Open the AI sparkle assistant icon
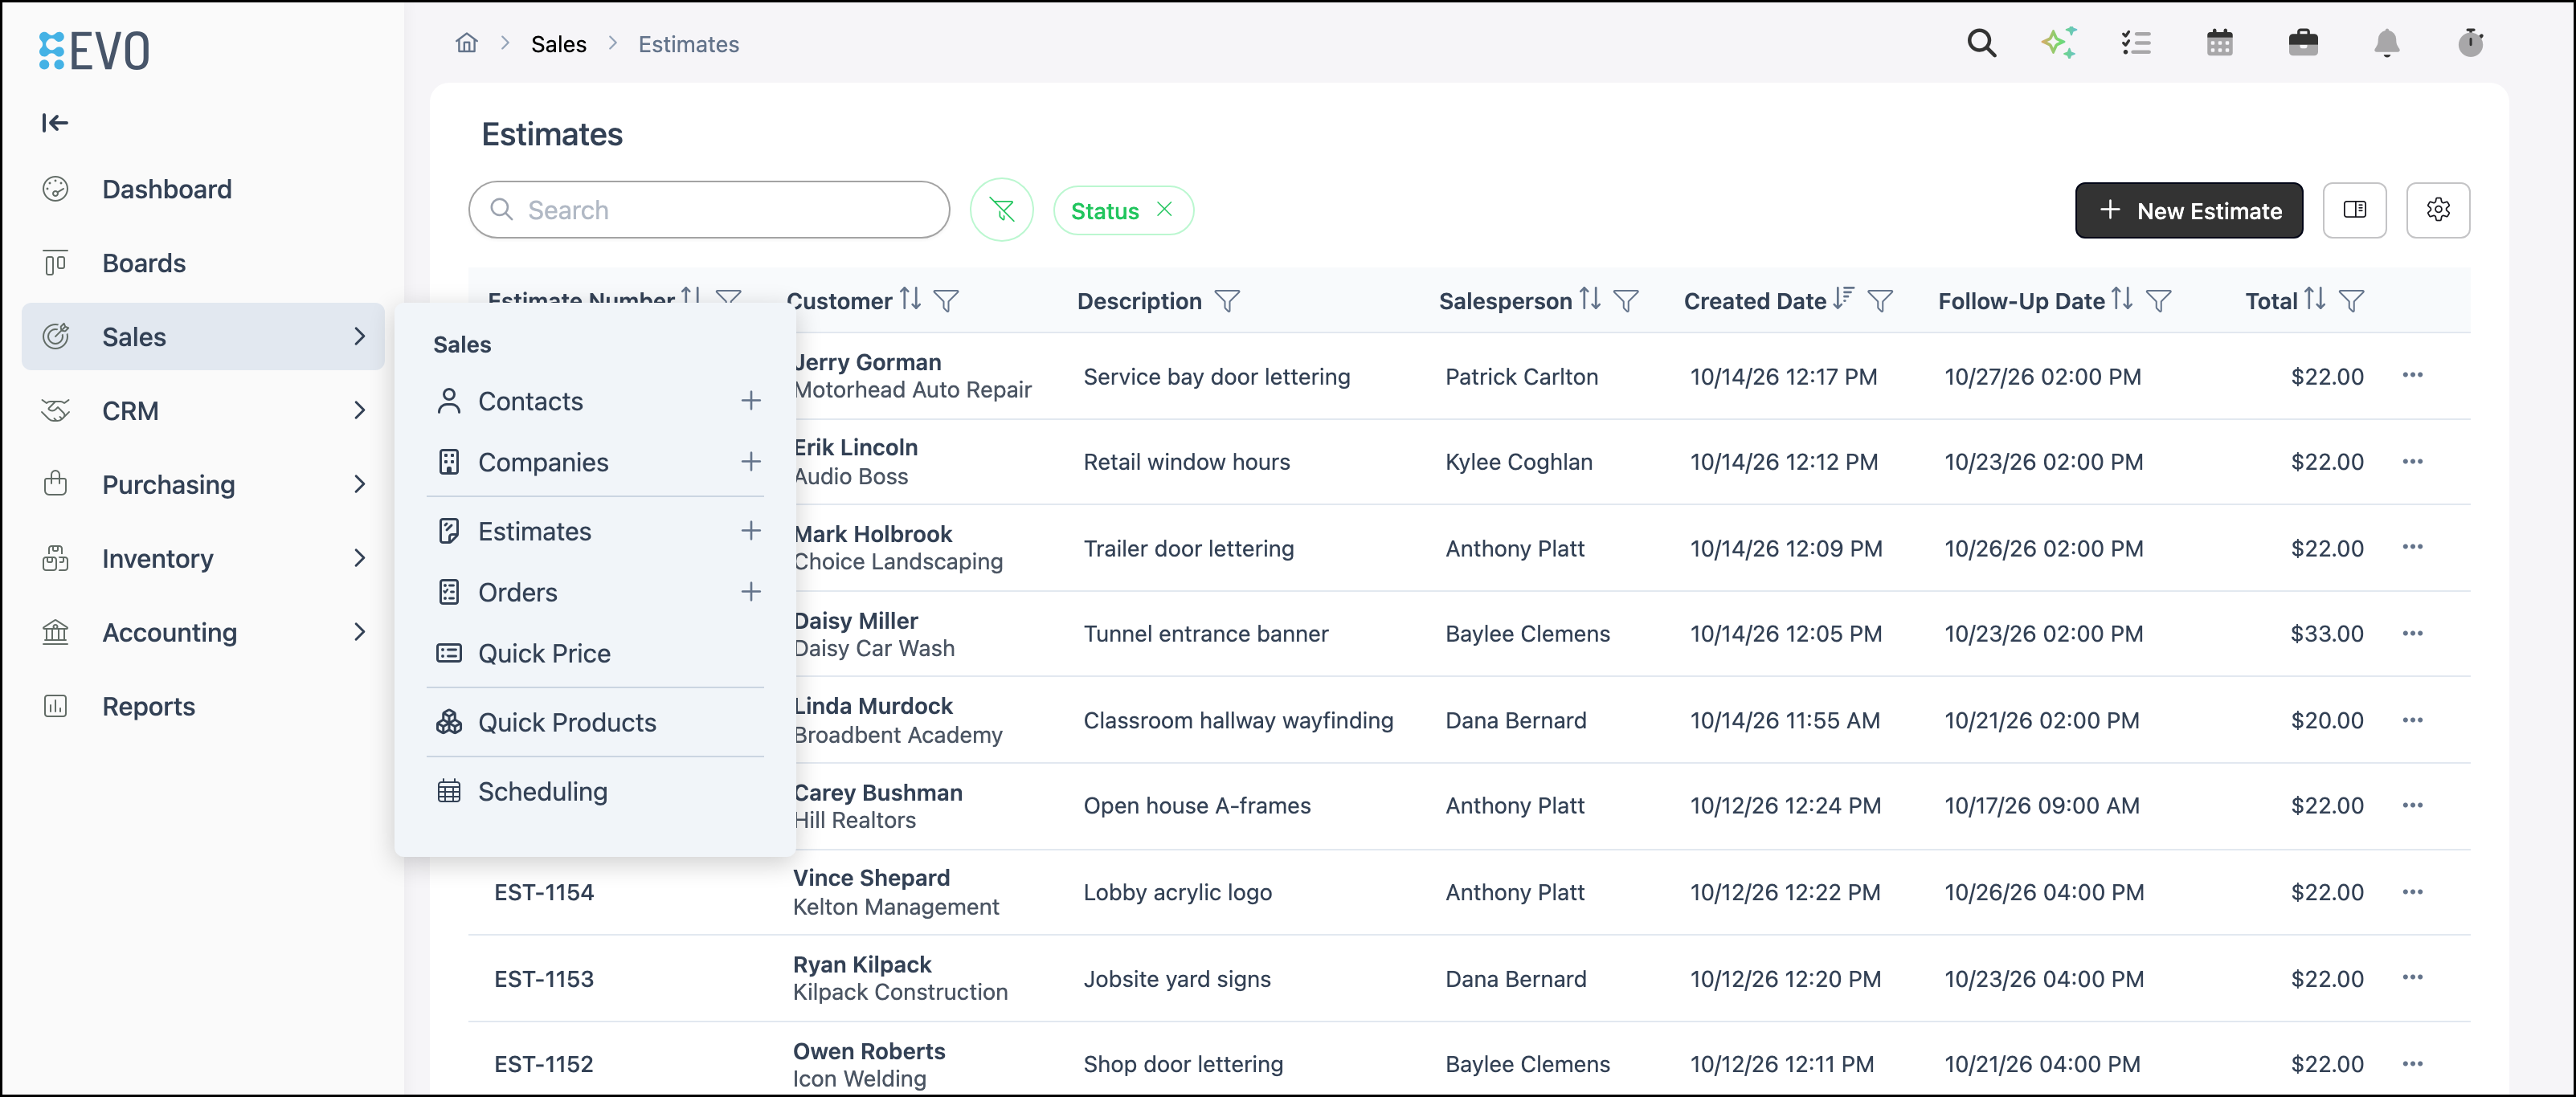 pyautogui.click(x=2059, y=43)
